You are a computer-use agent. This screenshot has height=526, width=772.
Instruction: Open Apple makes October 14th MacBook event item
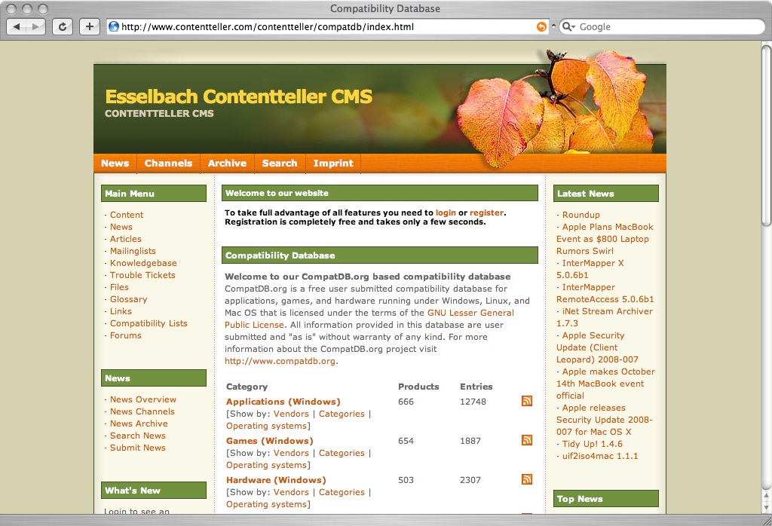pyautogui.click(x=605, y=384)
